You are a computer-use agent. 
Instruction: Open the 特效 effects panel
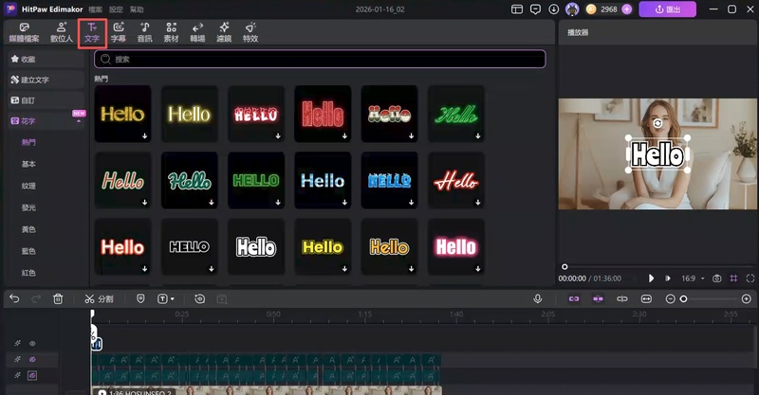click(250, 32)
